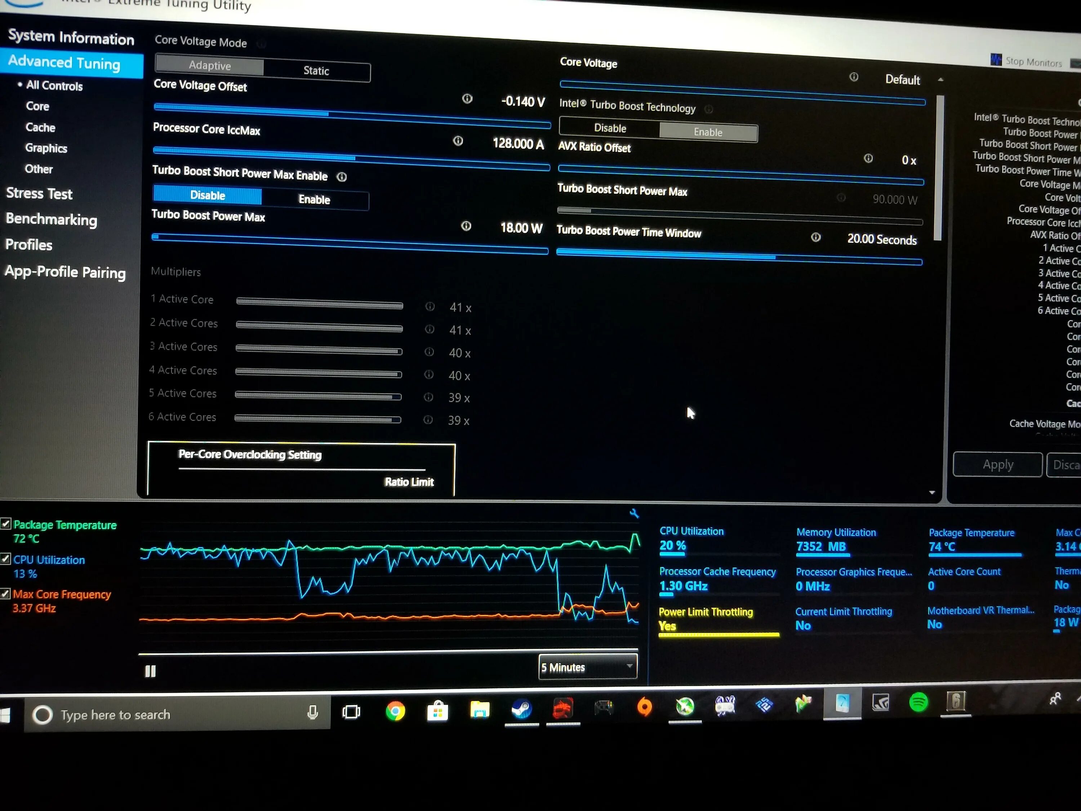The width and height of the screenshot is (1081, 811).
Task: Click the info icon next to Core Voltage Default
Action: [x=854, y=77]
